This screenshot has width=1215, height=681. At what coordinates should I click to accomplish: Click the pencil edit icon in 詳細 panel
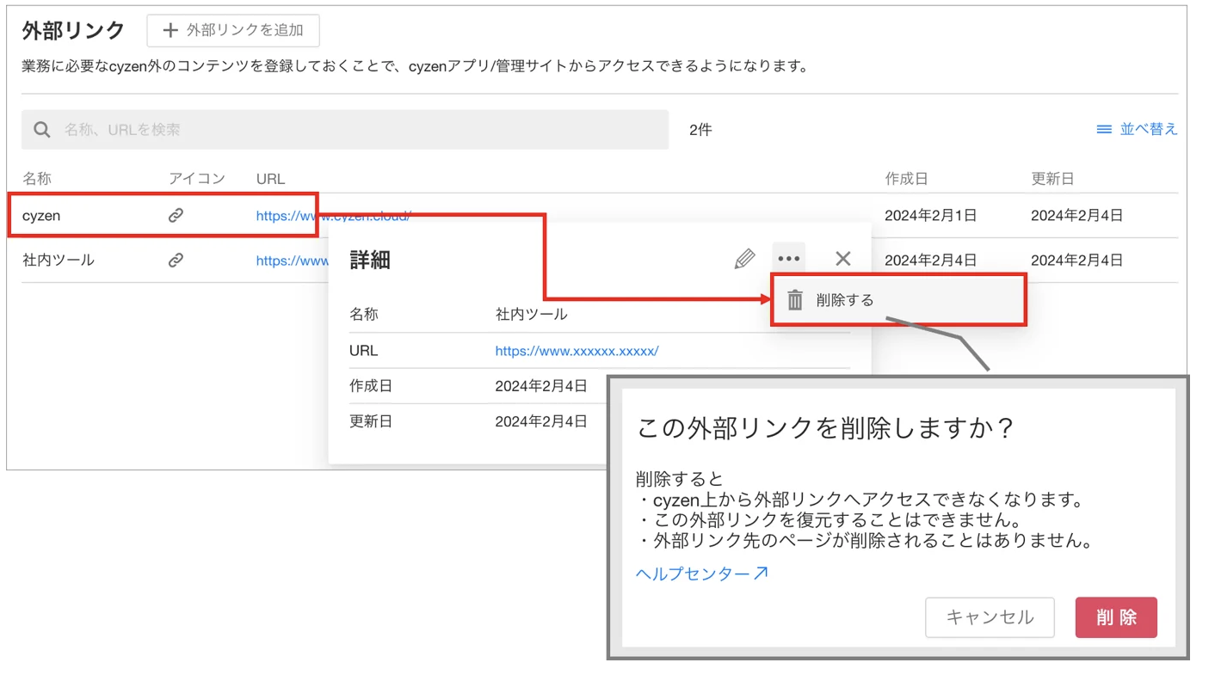[x=744, y=258]
